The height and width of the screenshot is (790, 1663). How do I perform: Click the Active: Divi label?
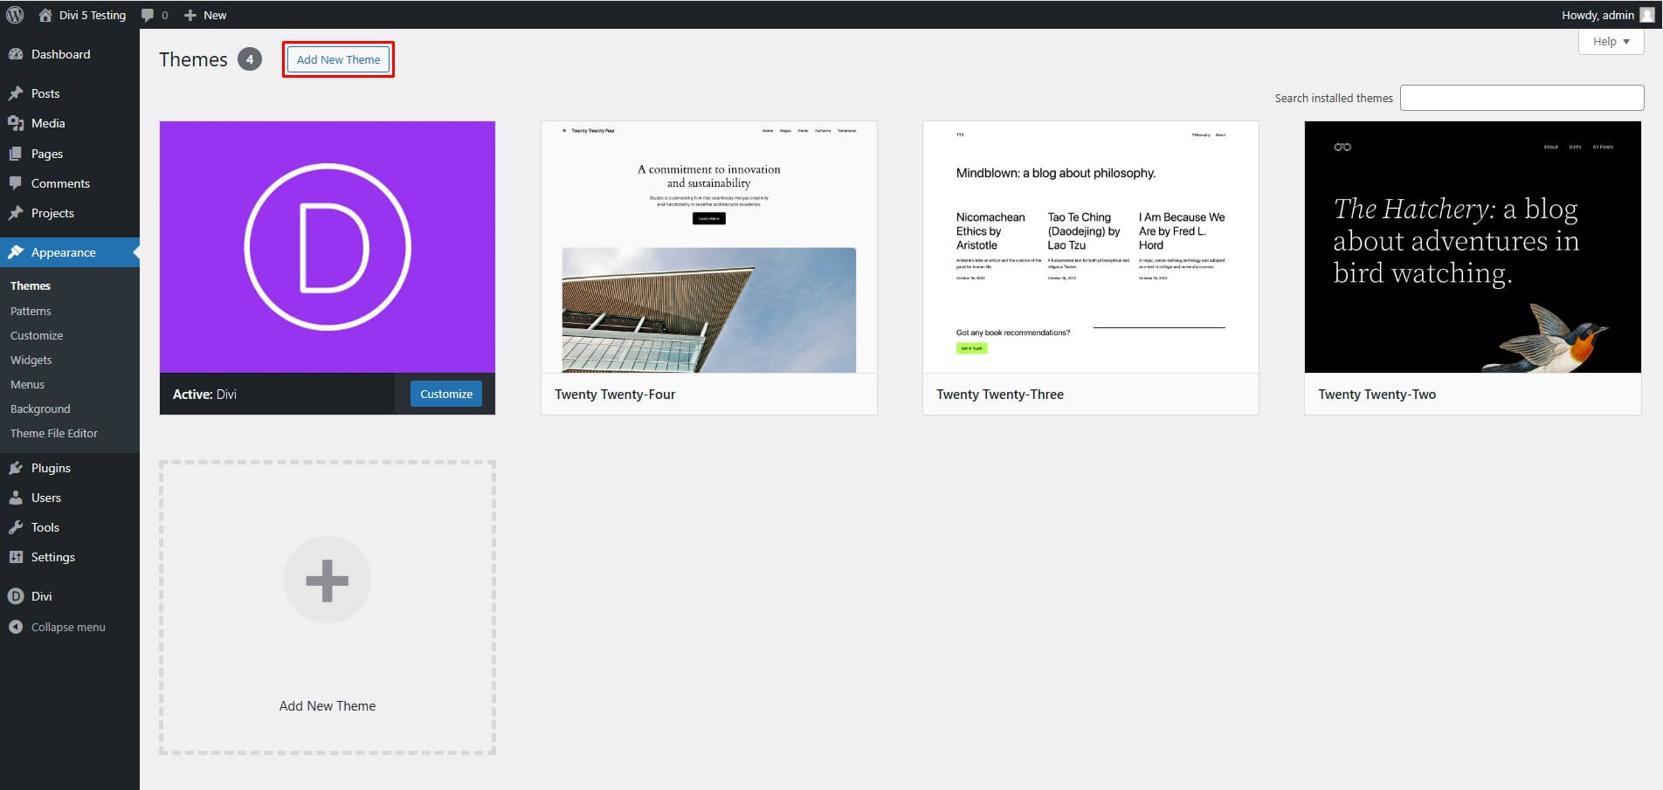point(204,394)
